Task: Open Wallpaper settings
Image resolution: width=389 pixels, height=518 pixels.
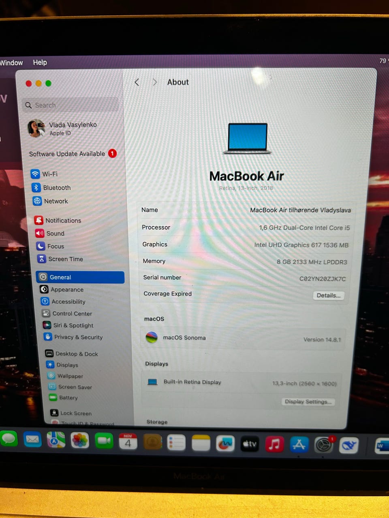Action: pyautogui.click(x=65, y=376)
